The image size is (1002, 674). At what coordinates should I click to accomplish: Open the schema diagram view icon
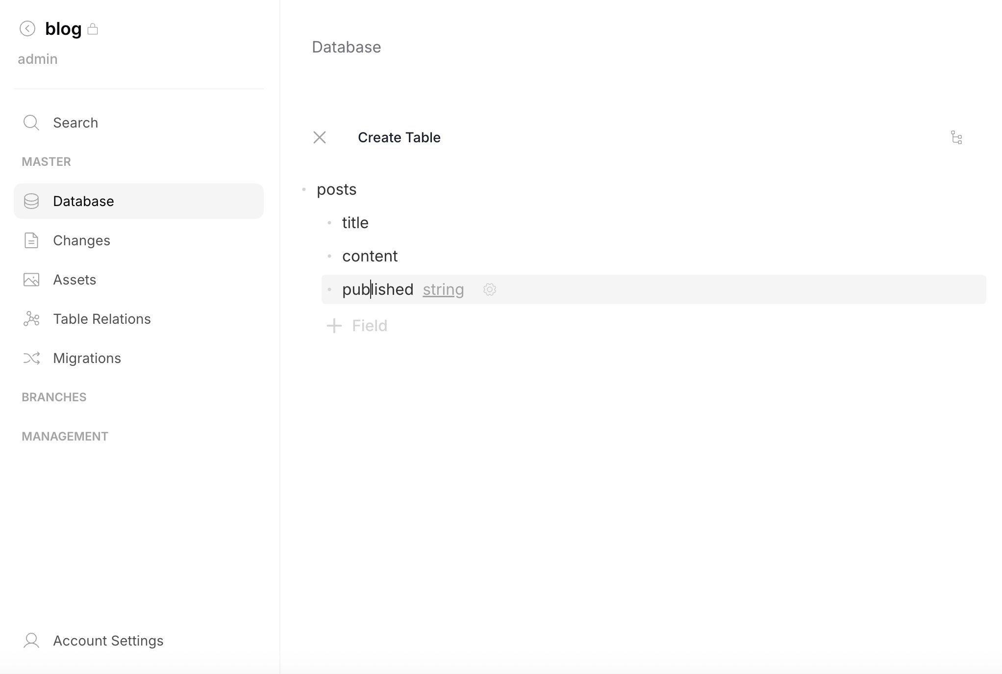click(x=957, y=137)
